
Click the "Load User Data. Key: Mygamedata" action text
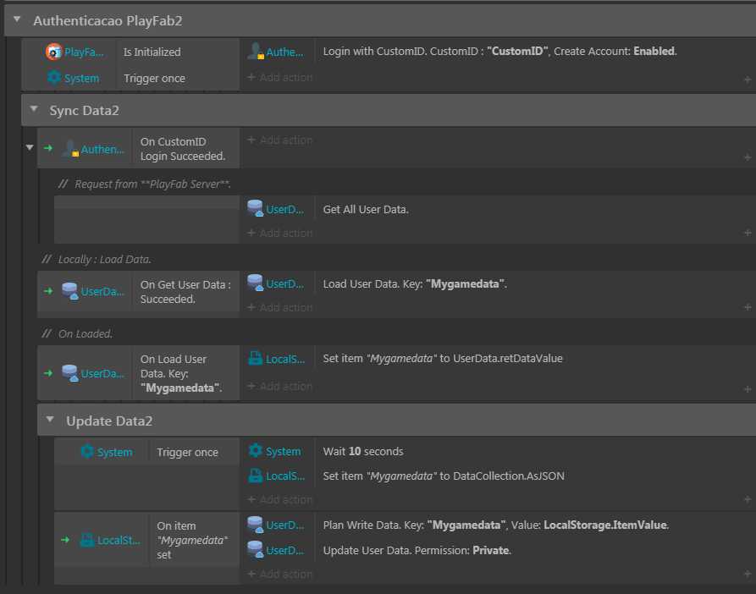(x=415, y=283)
